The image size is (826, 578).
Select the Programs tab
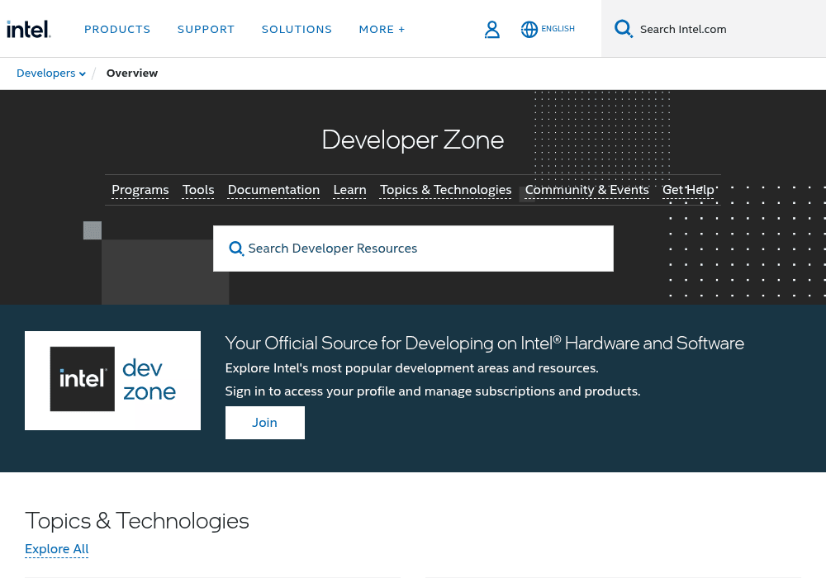(x=140, y=190)
